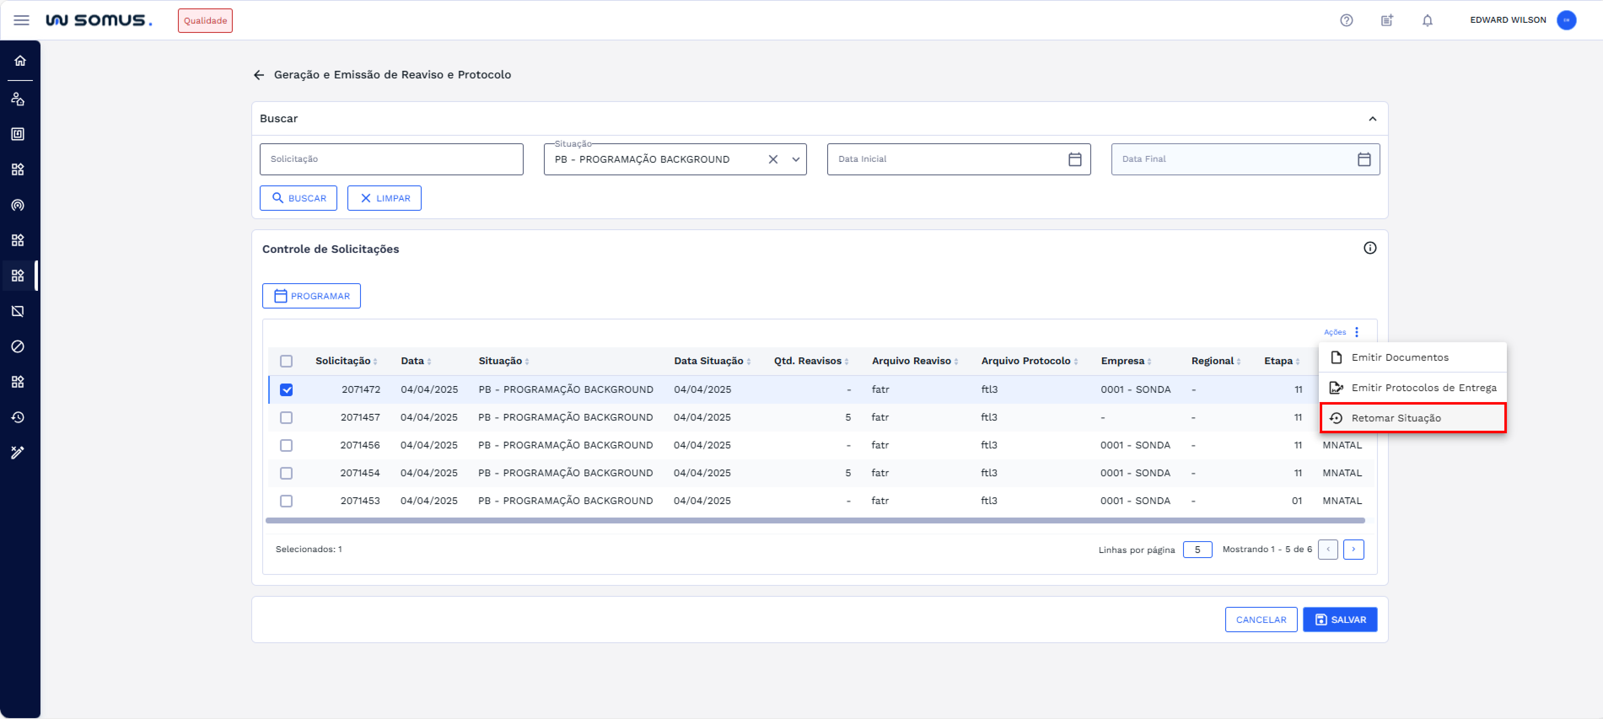This screenshot has width=1603, height=719.
Task: Click the back arrow beside page title
Action: click(259, 75)
